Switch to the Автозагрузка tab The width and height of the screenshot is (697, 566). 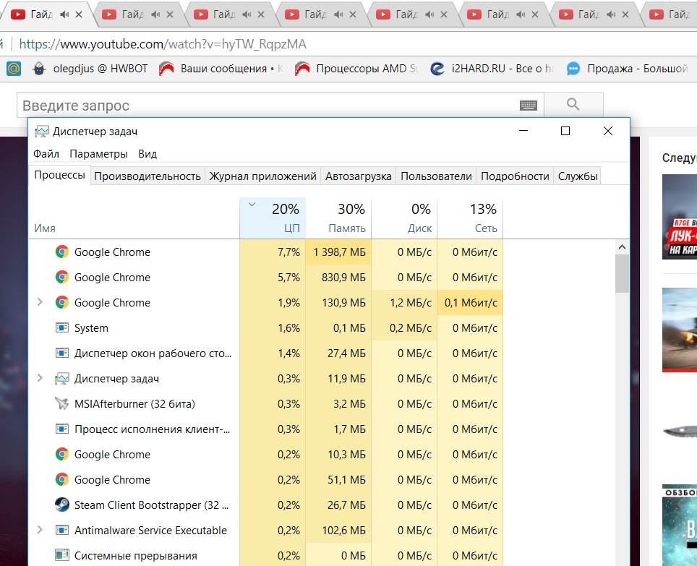tap(359, 176)
